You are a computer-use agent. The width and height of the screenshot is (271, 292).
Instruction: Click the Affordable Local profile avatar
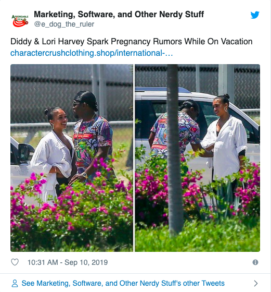[20, 20]
